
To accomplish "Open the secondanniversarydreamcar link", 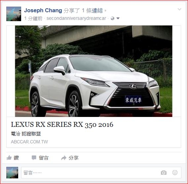I will point(76,18).
